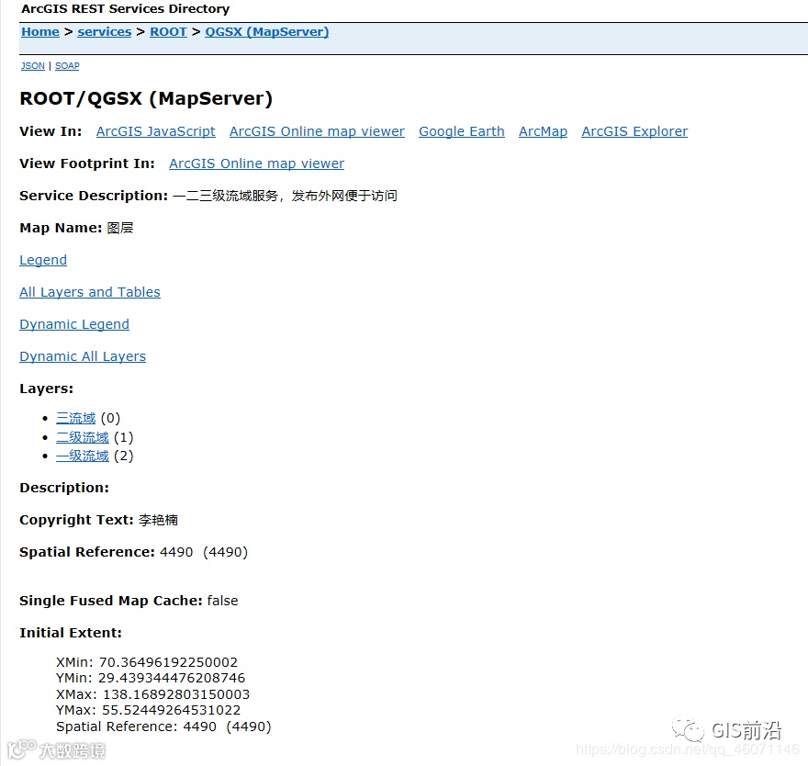
Task: Open the services breadcrumb link
Action: (x=105, y=32)
